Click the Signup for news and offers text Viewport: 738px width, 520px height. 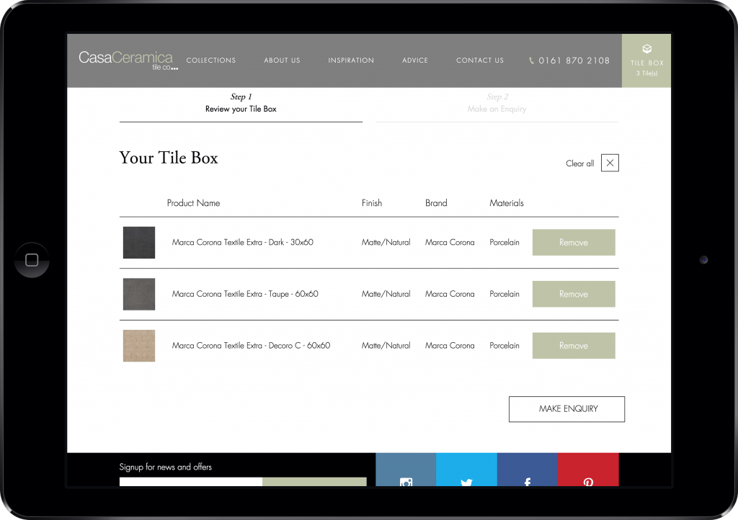click(x=166, y=467)
